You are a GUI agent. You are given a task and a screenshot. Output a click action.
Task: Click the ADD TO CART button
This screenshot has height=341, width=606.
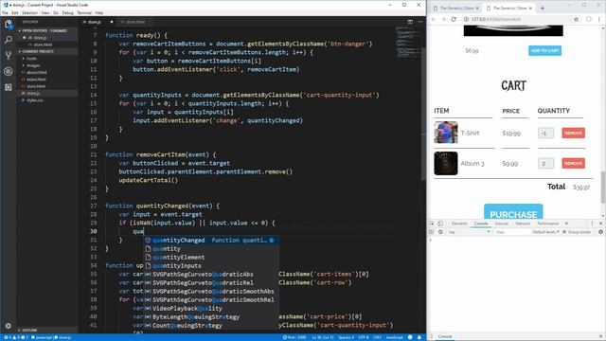tap(545, 50)
